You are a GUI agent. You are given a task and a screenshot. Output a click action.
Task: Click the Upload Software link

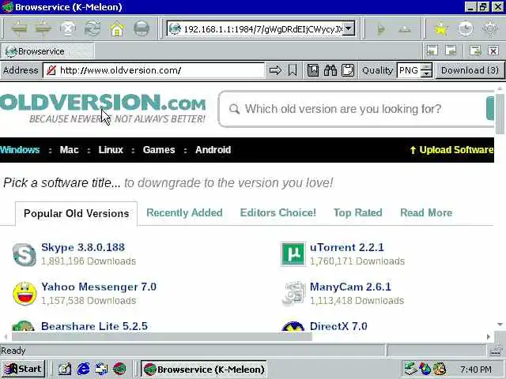[451, 150]
